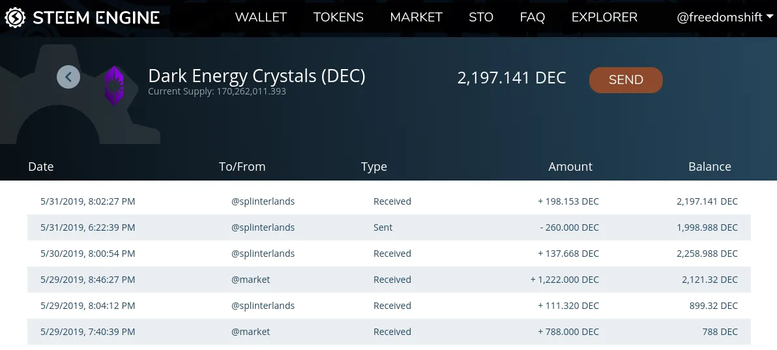
Task: Click @splinterlands in the Sent transaction row
Action: coord(263,227)
